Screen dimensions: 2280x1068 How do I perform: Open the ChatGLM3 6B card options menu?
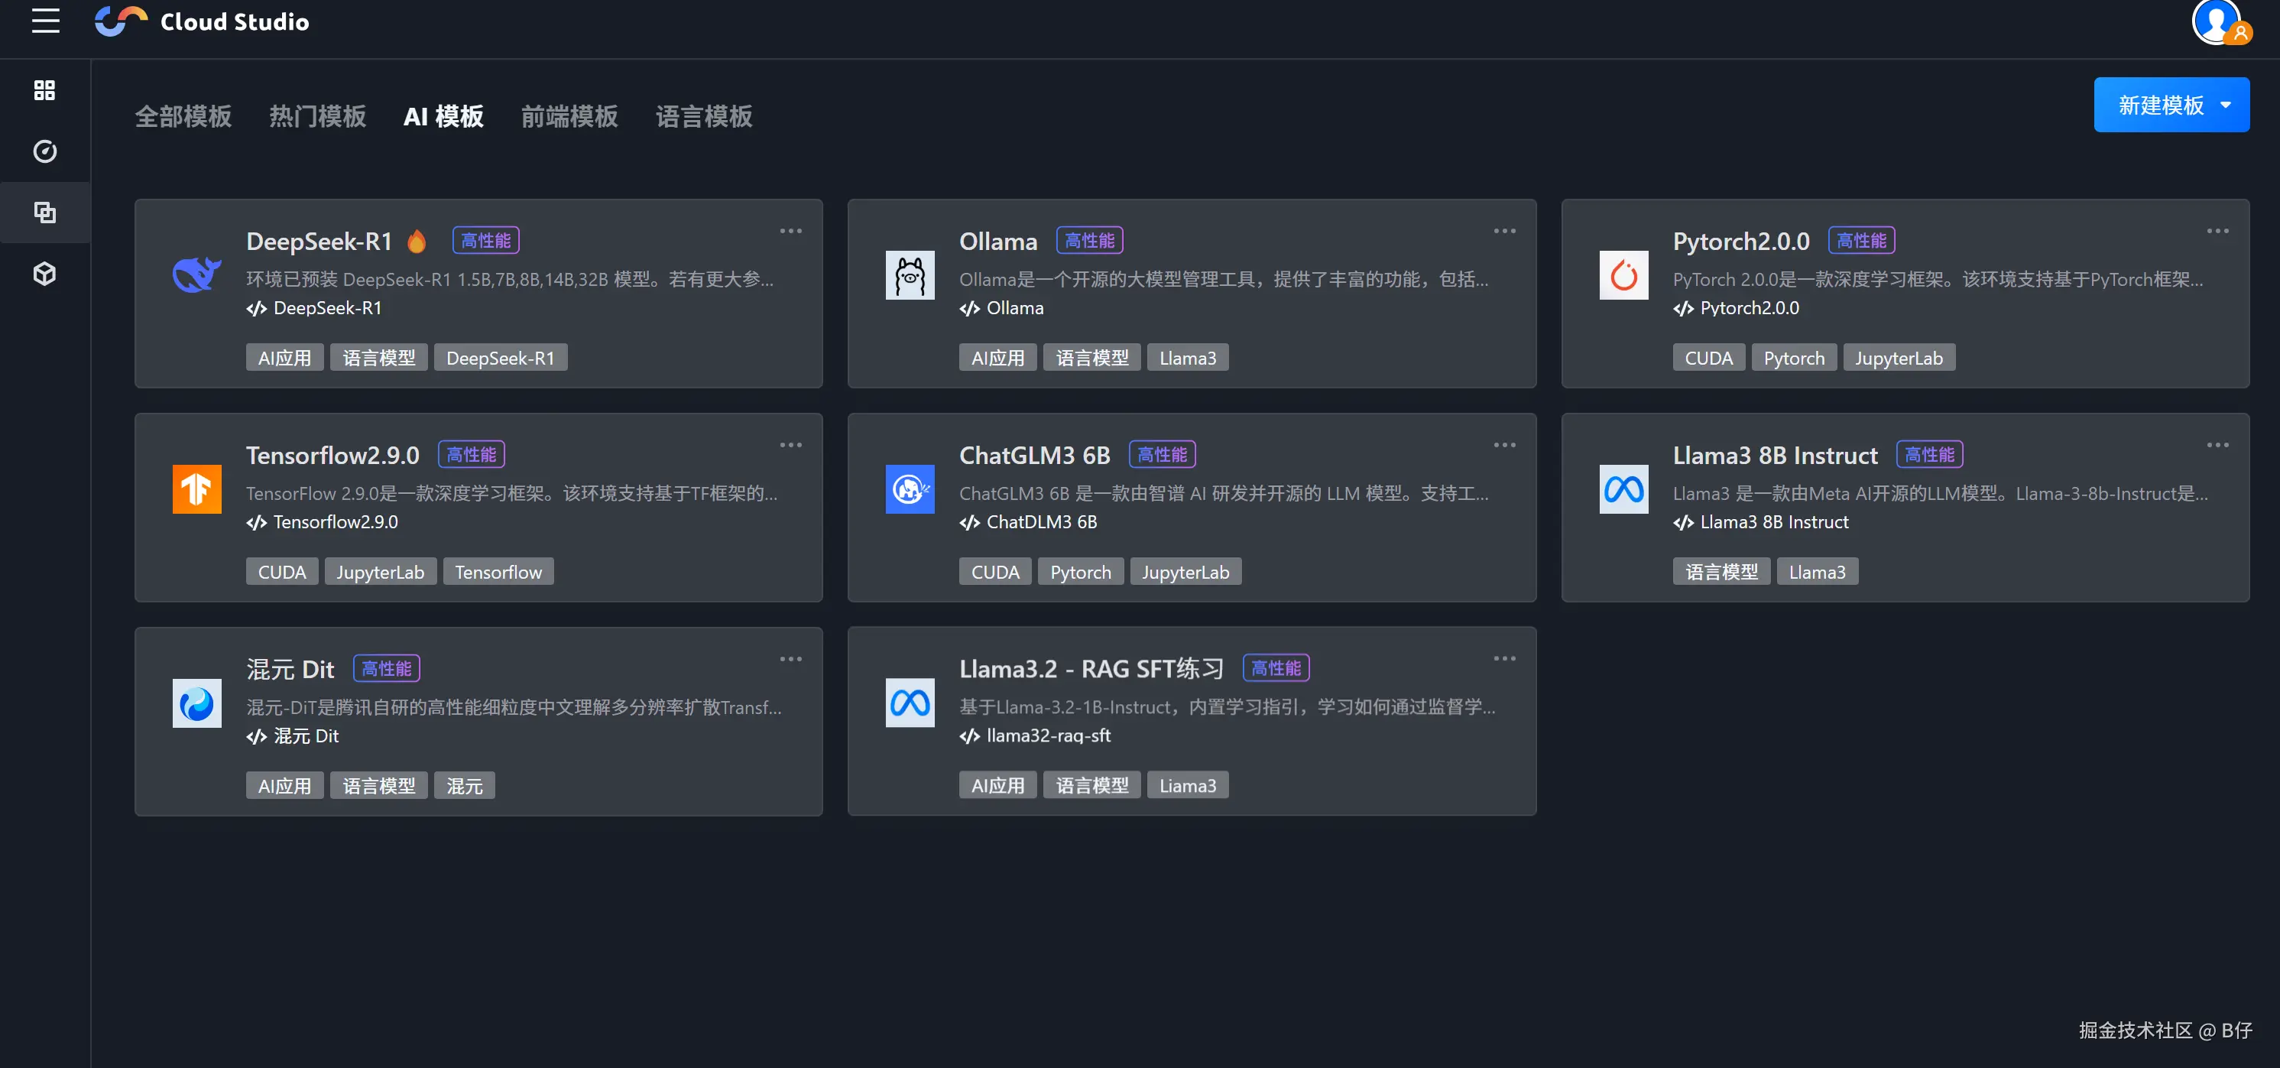(x=1503, y=446)
